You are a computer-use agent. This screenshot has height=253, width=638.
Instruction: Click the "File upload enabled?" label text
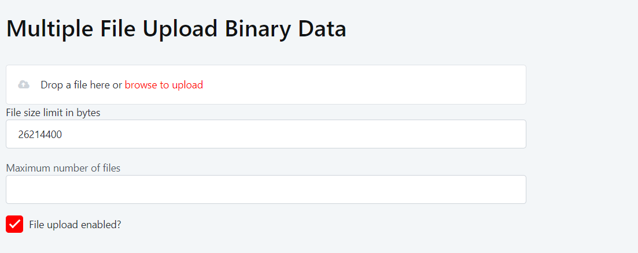coord(75,225)
